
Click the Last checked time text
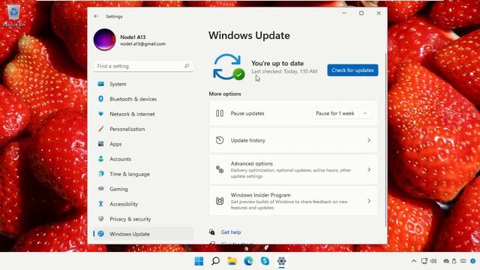coord(284,71)
